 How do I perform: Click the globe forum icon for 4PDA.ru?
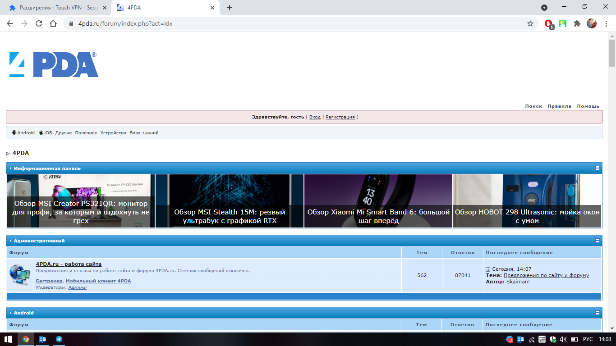coord(20,275)
